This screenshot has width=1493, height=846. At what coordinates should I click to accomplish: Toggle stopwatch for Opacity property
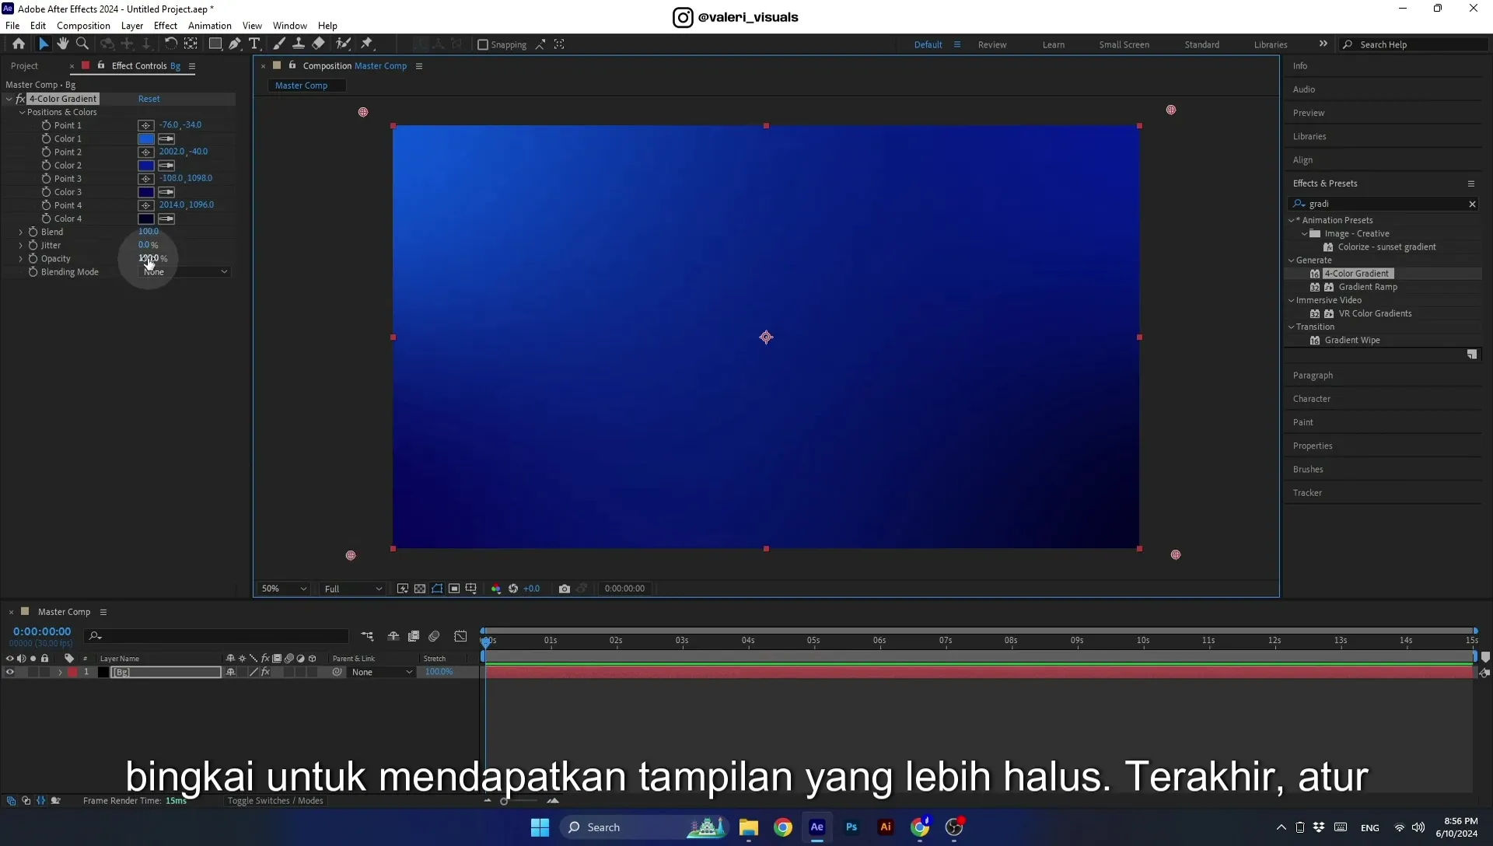33,258
